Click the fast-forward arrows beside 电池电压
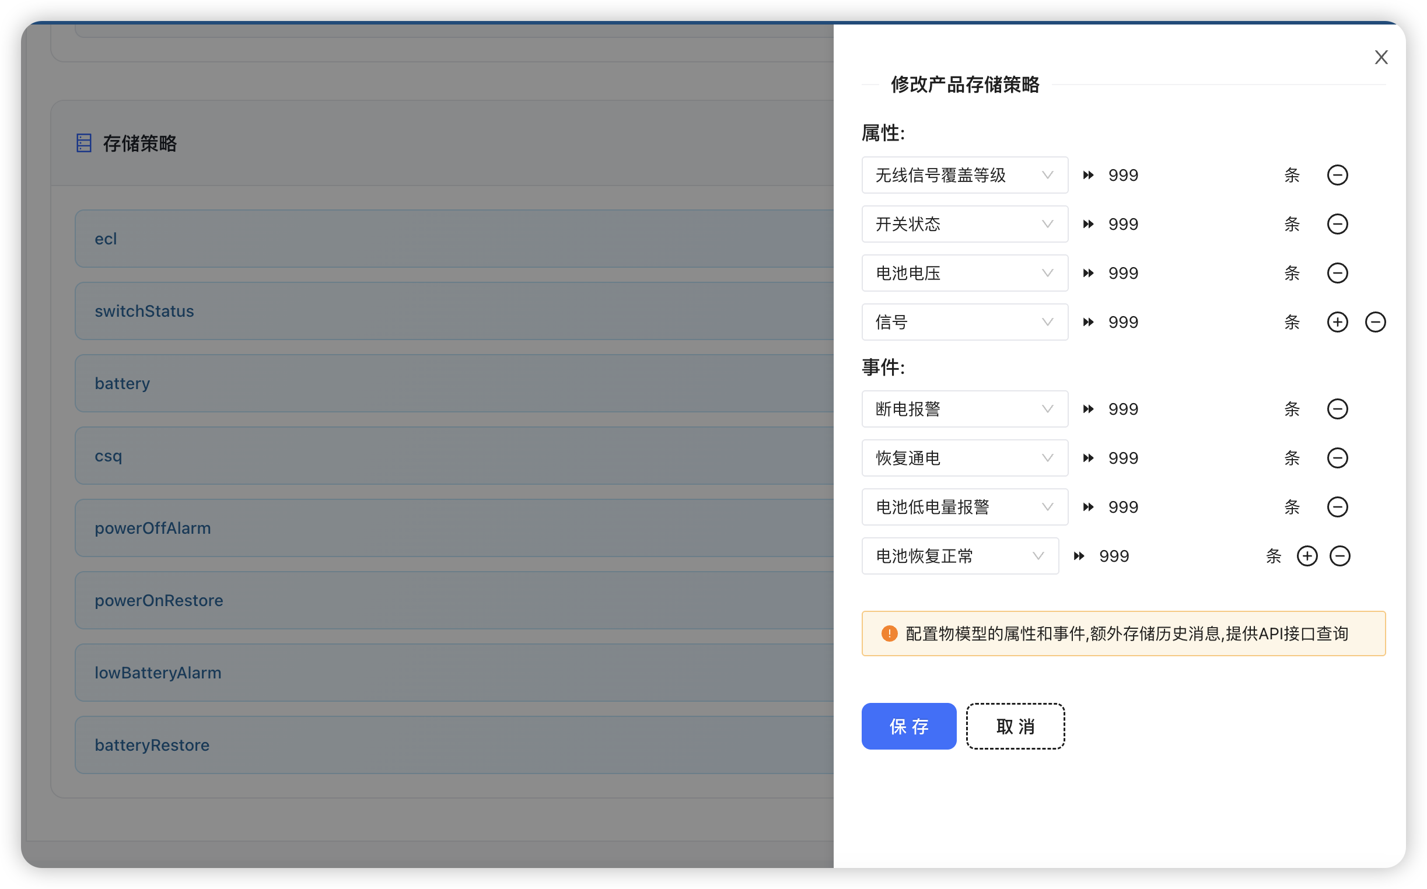 pos(1087,273)
